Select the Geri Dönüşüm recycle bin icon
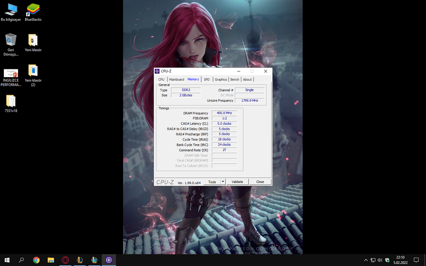The image size is (426, 266). (x=11, y=43)
